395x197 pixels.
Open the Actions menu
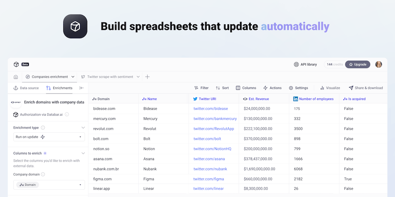pyautogui.click(x=272, y=88)
